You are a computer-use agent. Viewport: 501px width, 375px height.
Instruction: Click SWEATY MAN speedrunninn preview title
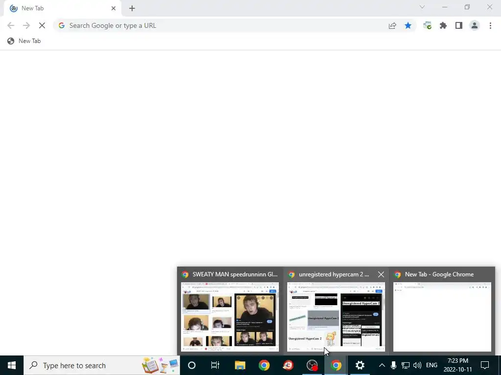coord(235,274)
